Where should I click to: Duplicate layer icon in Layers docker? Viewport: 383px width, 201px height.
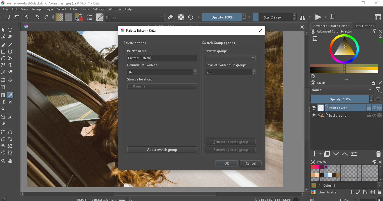tap(327, 154)
